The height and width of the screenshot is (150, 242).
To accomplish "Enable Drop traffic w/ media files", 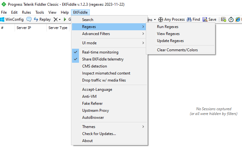I will [x=109, y=80].
